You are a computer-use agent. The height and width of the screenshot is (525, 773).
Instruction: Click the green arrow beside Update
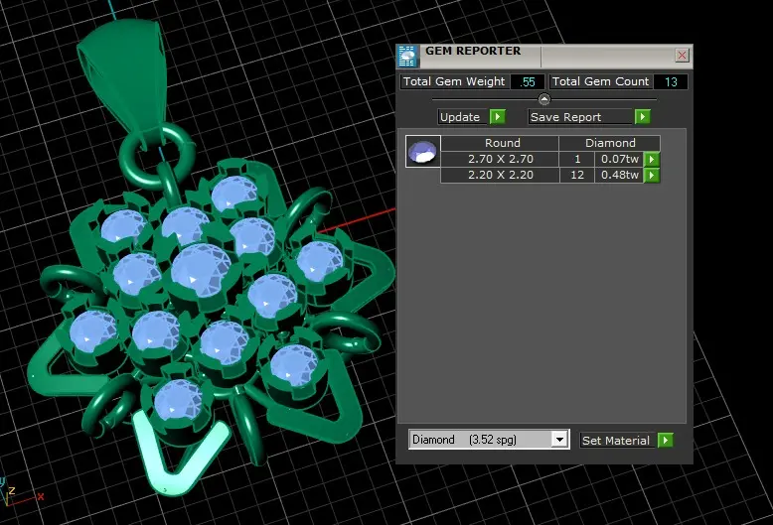[498, 117]
